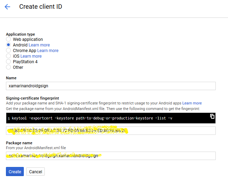Open the Chrome App Learn more link
Viewport: 228px width, 182px height.
(x=48, y=51)
